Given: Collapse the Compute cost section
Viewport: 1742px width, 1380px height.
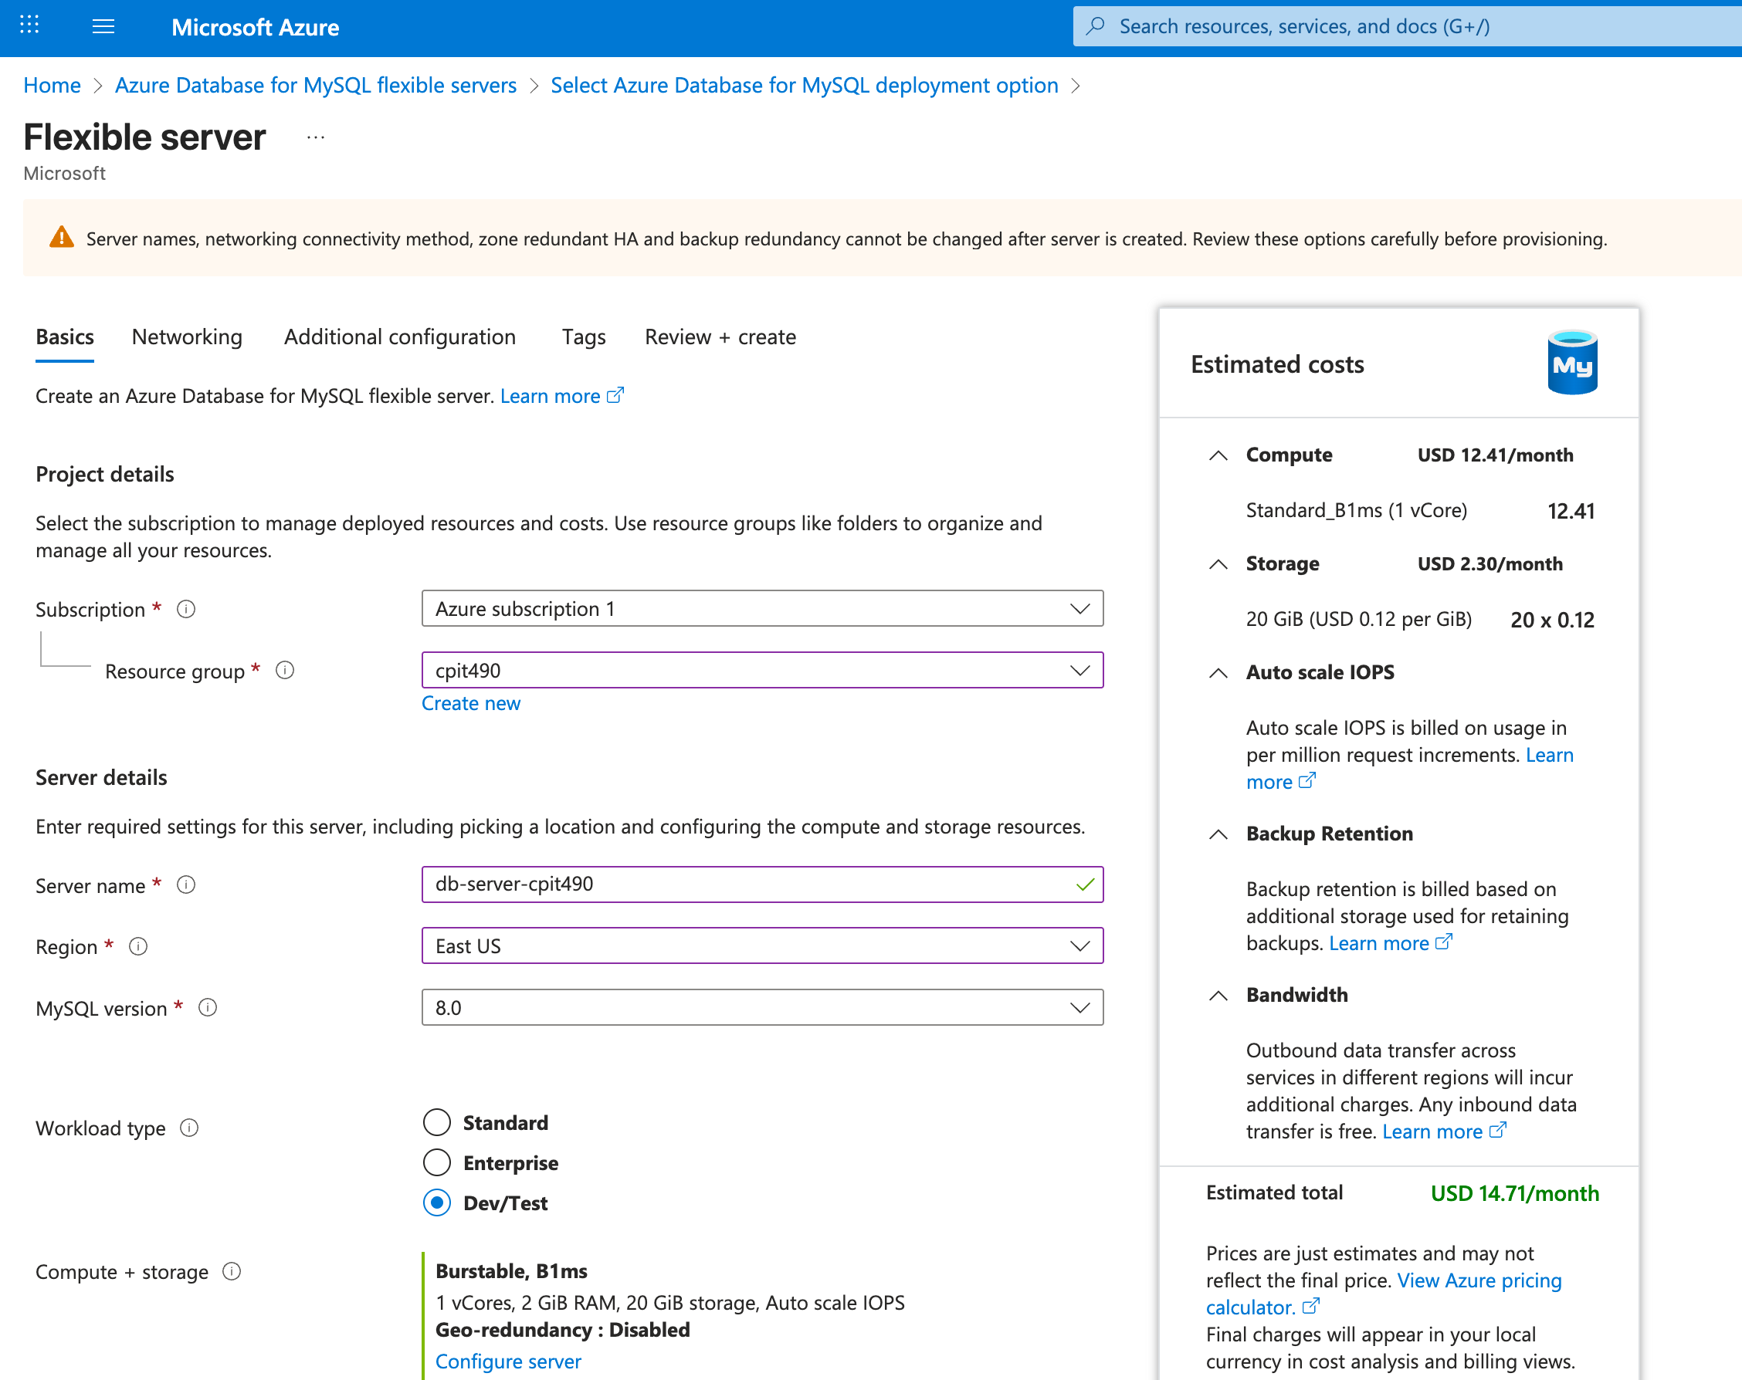Looking at the screenshot, I should point(1218,455).
